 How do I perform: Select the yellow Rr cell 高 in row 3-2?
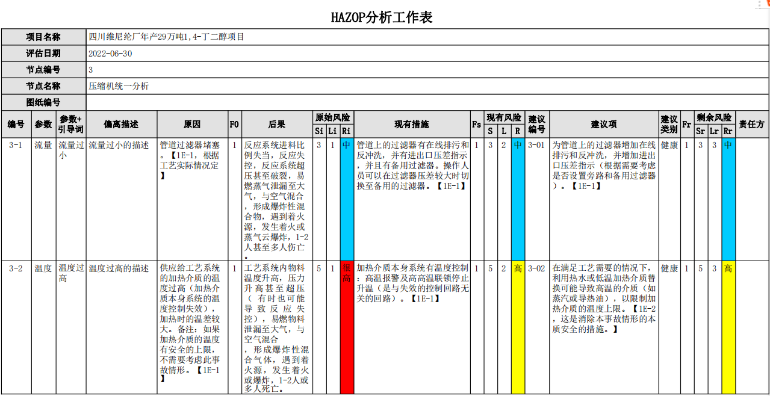[x=728, y=327]
